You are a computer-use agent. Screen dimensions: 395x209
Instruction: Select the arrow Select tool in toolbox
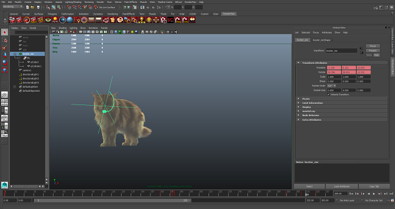tap(5, 32)
